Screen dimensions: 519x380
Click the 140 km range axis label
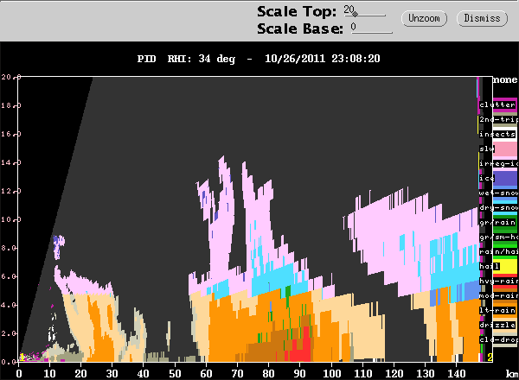click(x=456, y=374)
